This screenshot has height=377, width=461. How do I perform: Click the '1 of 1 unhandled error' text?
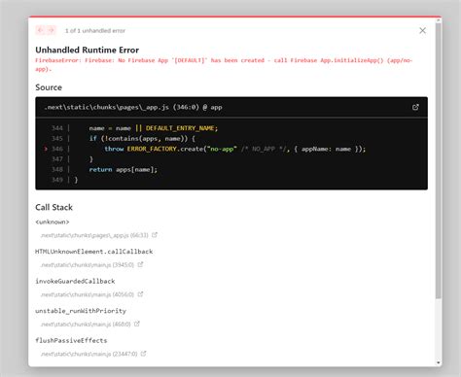pos(95,31)
